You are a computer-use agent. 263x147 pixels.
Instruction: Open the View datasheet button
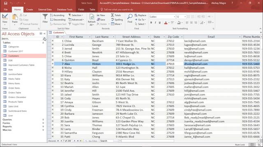point(5,19)
